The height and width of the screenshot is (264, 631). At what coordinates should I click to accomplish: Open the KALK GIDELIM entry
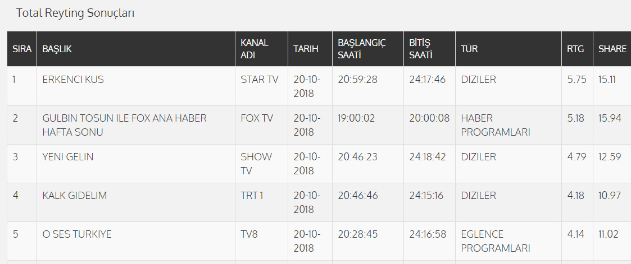75,196
